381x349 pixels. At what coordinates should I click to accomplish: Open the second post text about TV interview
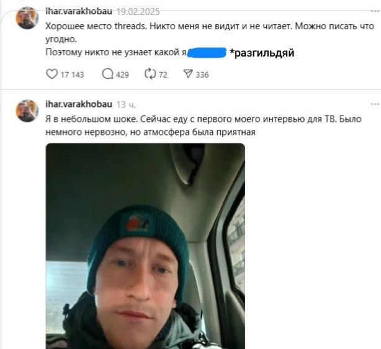[x=204, y=125]
